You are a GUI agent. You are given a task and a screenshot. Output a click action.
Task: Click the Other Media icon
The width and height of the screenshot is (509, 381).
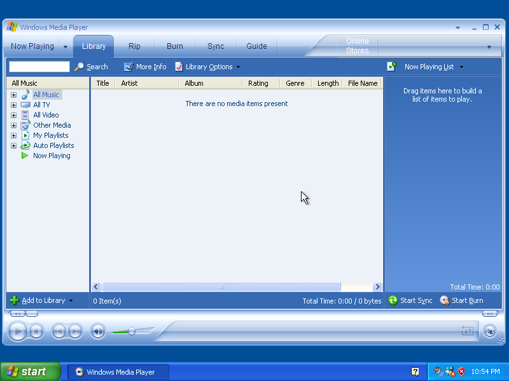(25, 125)
